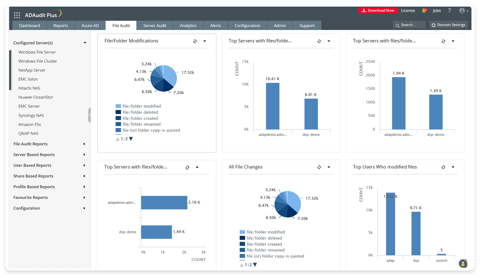
Task: Expand File Audit Reports section
Action: coord(84,144)
